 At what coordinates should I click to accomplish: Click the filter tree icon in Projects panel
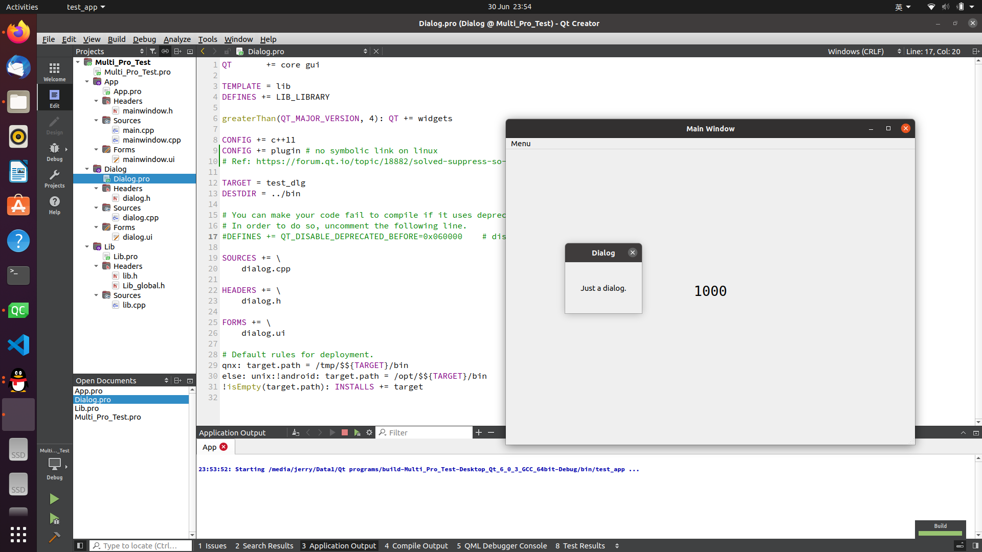coord(152,51)
